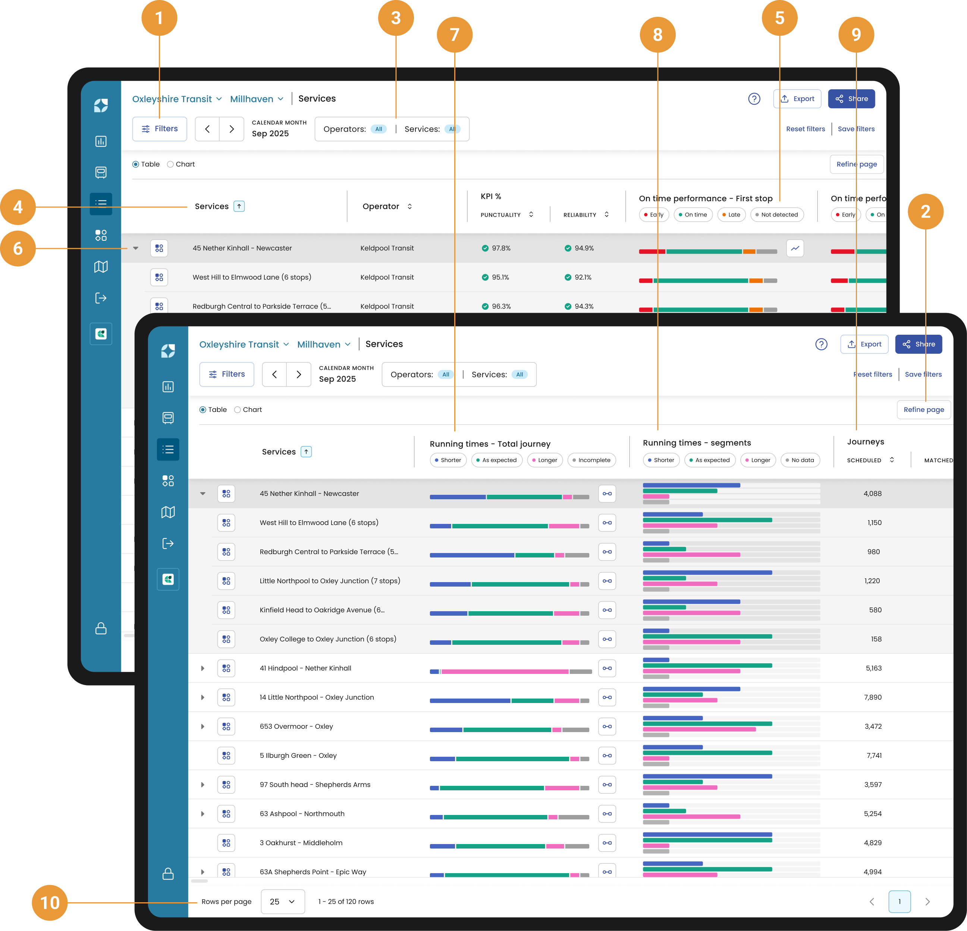Select the Chart radio button in front window
Viewport: 967px width, 931px height.
[x=237, y=410]
